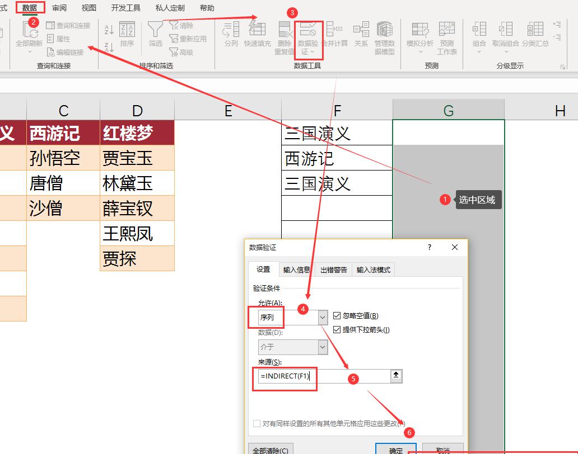
Task: Open the 排序 sort dialog
Action: (x=127, y=34)
